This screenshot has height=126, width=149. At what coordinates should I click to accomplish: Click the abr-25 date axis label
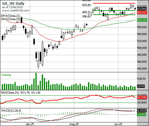point(30,124)
